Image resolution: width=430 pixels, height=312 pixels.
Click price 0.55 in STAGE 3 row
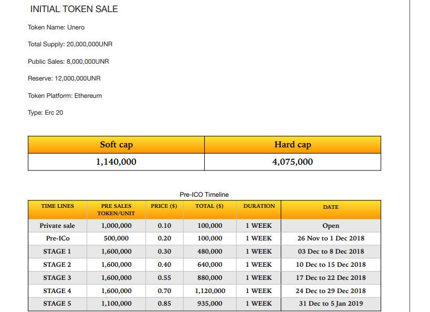(164, 278)
